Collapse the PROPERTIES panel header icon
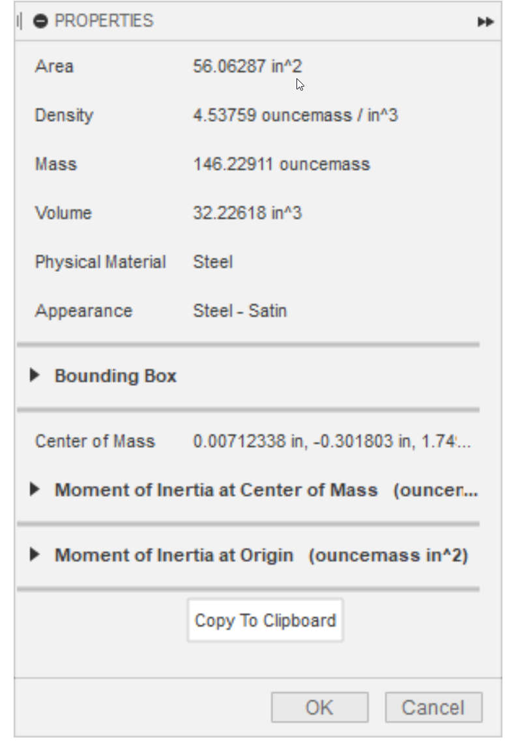 point(41,22)
